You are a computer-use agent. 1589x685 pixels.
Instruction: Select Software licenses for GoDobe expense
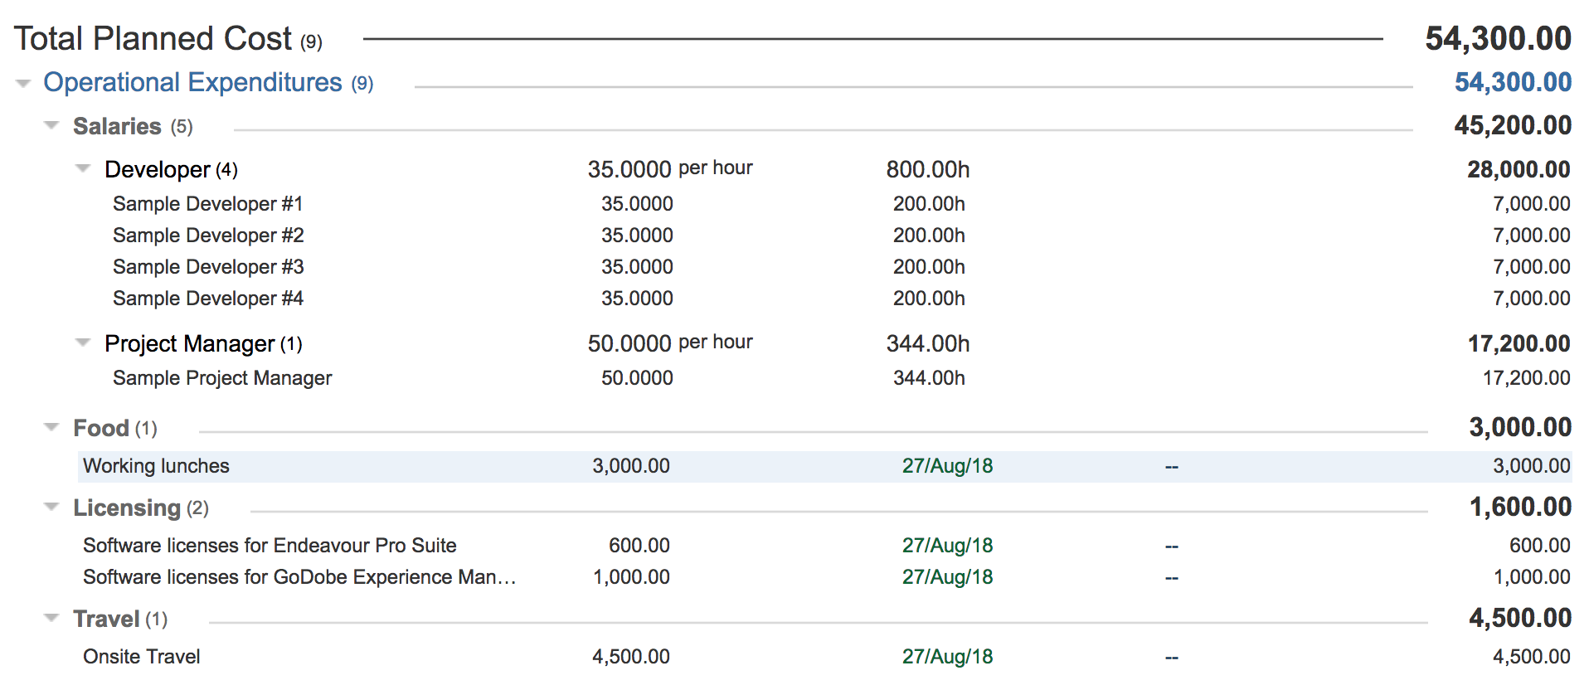pos(299,577)
